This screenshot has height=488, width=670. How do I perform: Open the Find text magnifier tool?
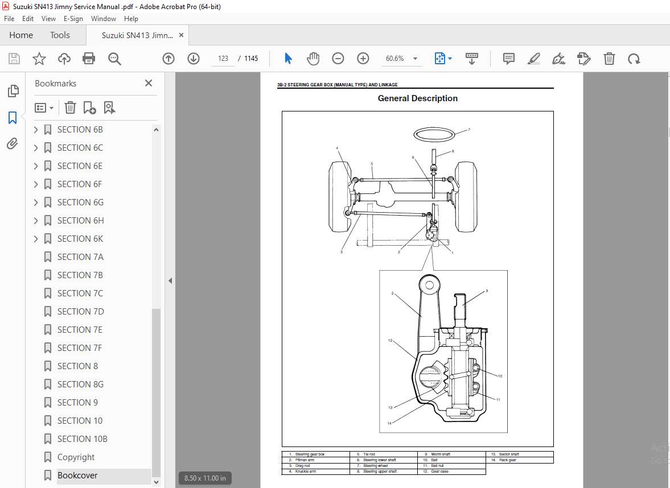coord(114,59)
